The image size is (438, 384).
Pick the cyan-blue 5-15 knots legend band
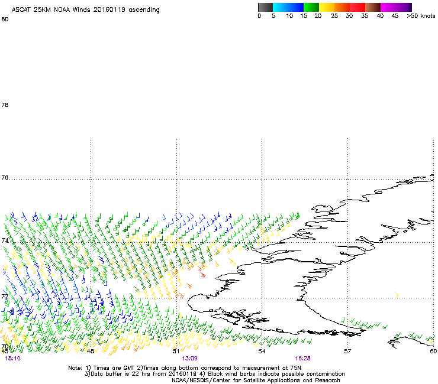[x=288, y=7]
